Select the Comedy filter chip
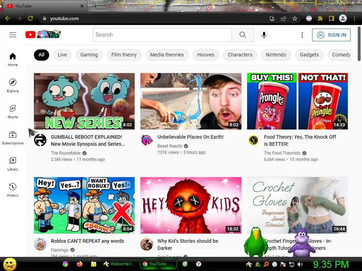 (341, 55)
